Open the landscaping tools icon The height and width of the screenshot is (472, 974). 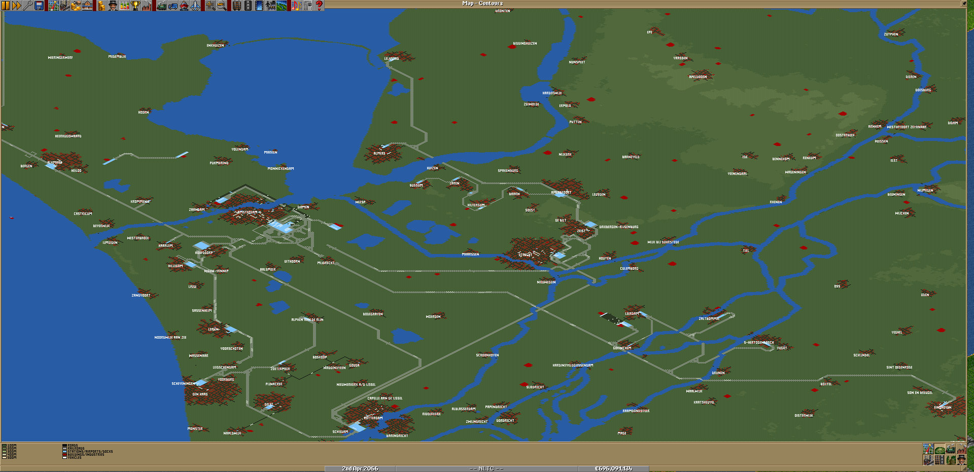point(282,6)
